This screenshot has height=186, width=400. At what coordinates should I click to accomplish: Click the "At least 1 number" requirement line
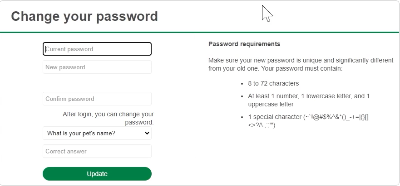coord(309,100)
